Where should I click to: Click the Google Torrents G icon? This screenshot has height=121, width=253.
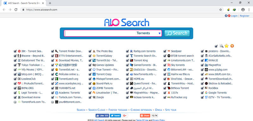coord(206,93)
